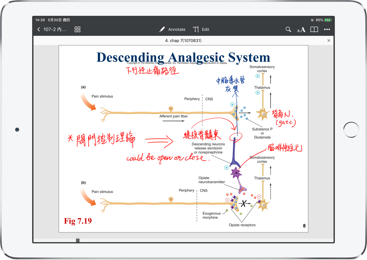This screenshot has width=367, height=260.
Task: Click the Opiate neurotransmitter label
Action: coord(212,180)
